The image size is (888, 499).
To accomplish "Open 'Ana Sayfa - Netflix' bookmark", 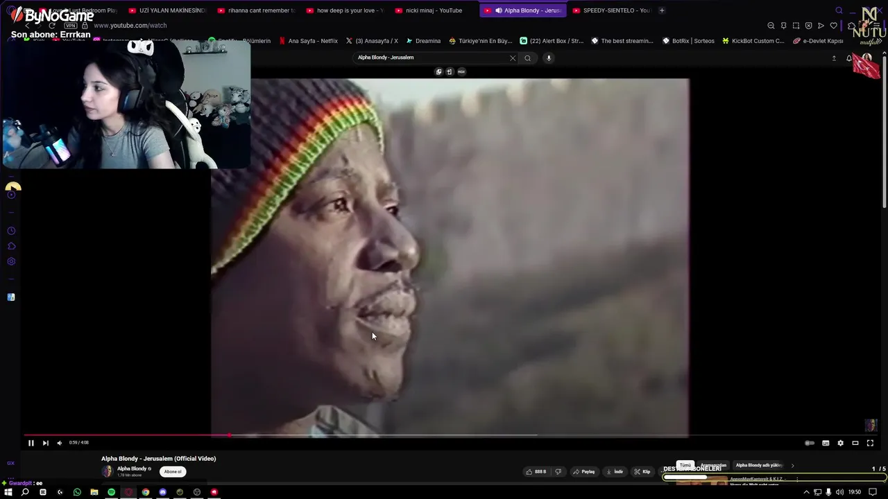I will [x=308, y=41].
